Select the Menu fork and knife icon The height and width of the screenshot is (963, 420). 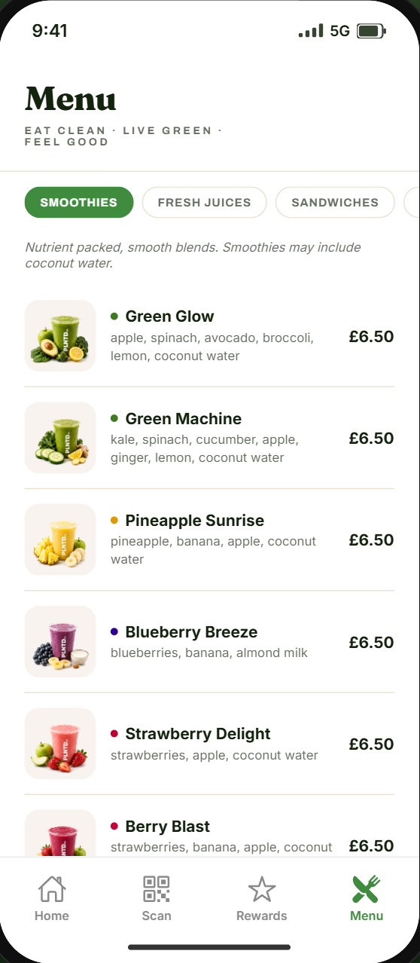click(367, 889)
